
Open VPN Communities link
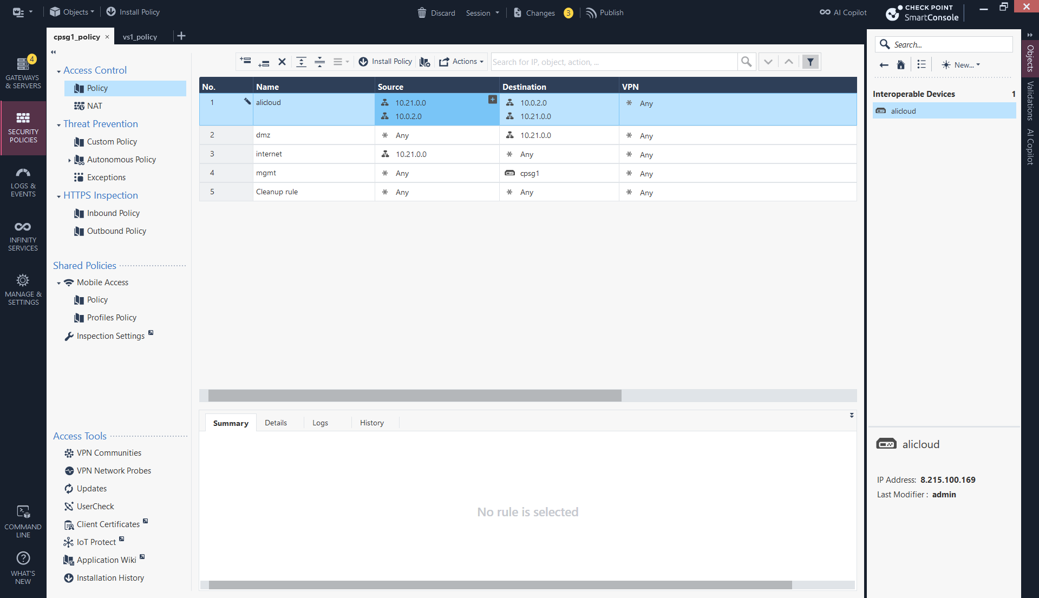point(109,453)
